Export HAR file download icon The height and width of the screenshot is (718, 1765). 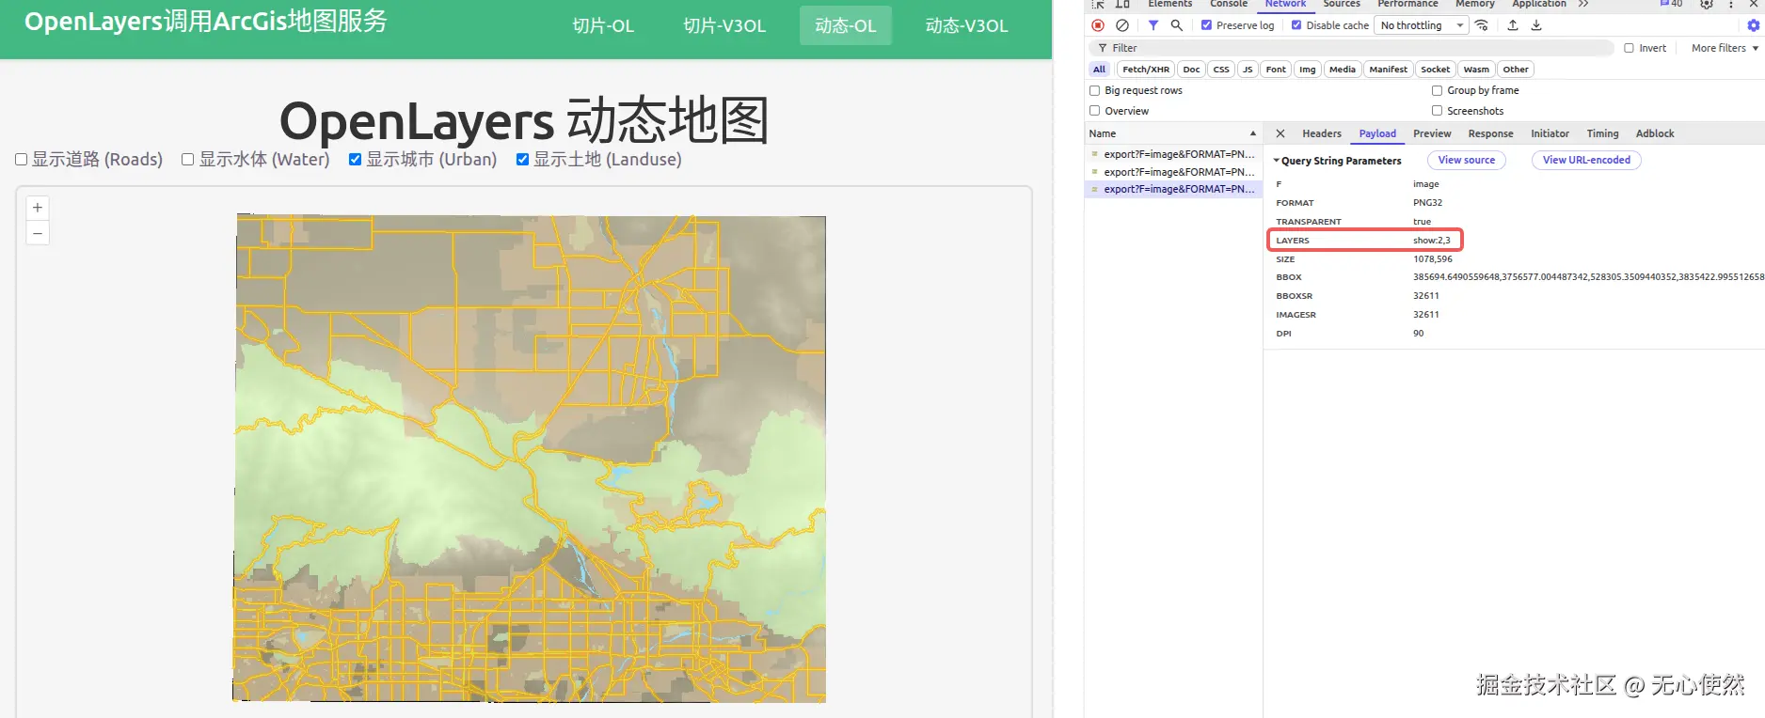(1536, 25)
